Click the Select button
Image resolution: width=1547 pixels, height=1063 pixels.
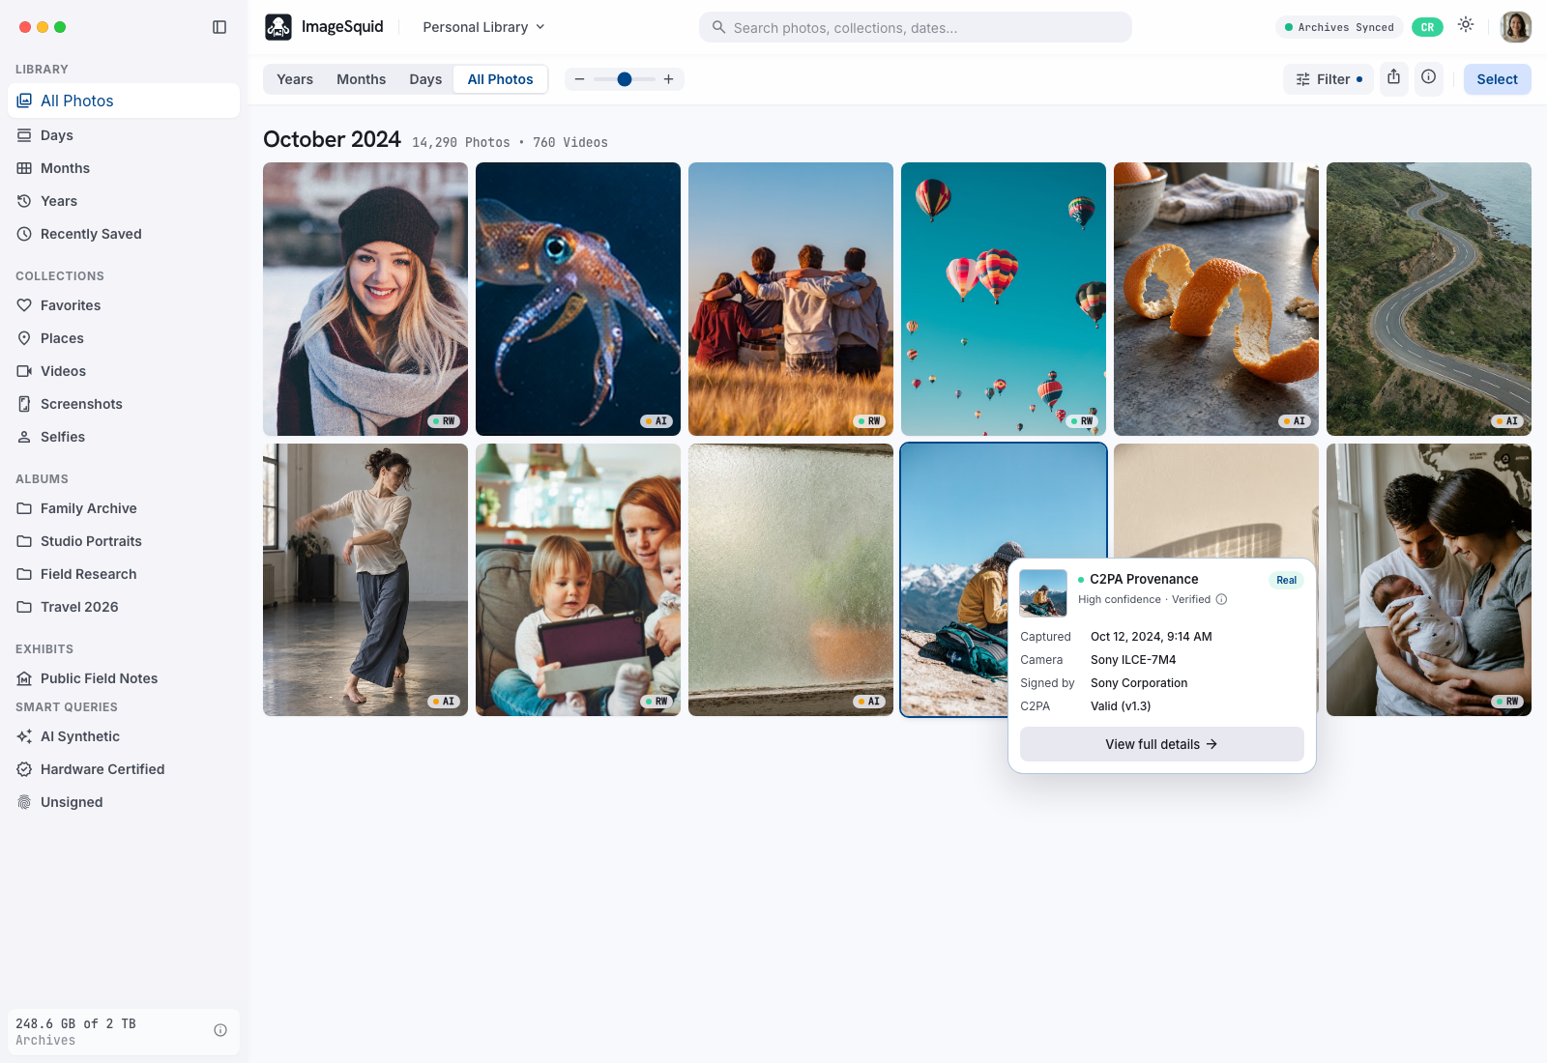coord(1497,79)
